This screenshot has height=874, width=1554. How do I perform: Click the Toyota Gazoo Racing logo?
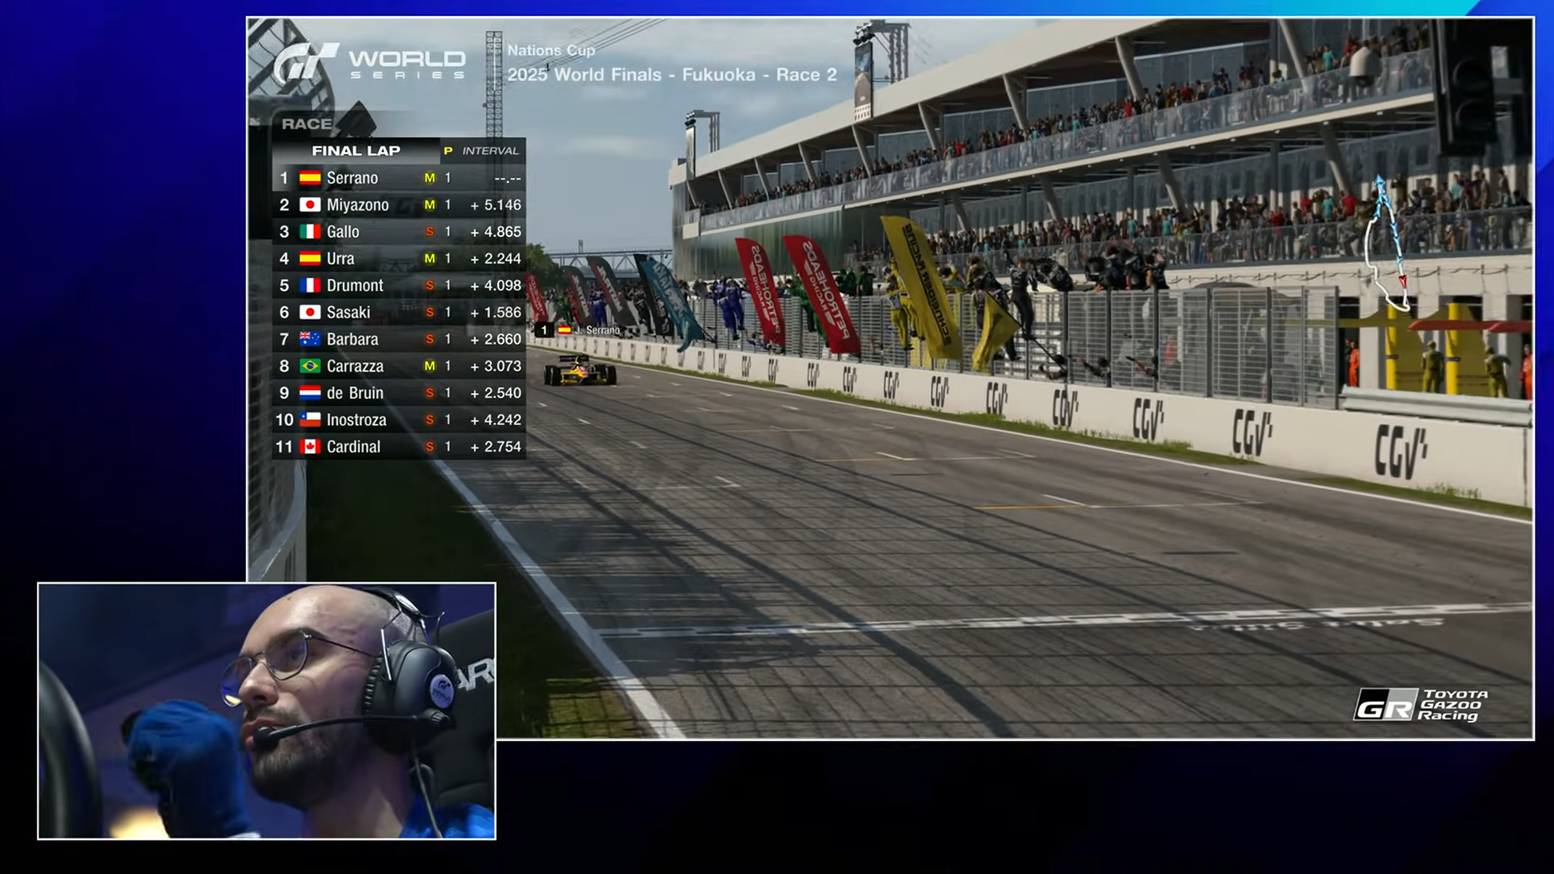coord(1421,705)
